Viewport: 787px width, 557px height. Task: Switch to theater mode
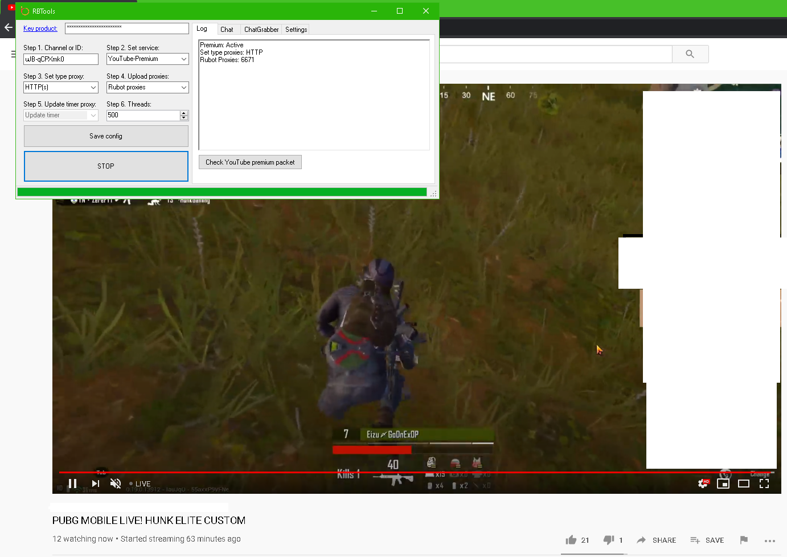coord(744,484)
